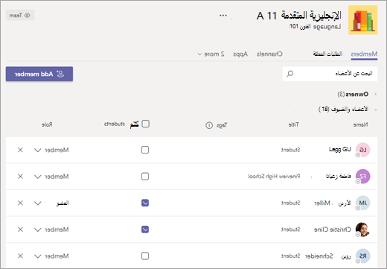Click the Add member button
The height and width of the screenshot is (269, 387).
point(39,74)
